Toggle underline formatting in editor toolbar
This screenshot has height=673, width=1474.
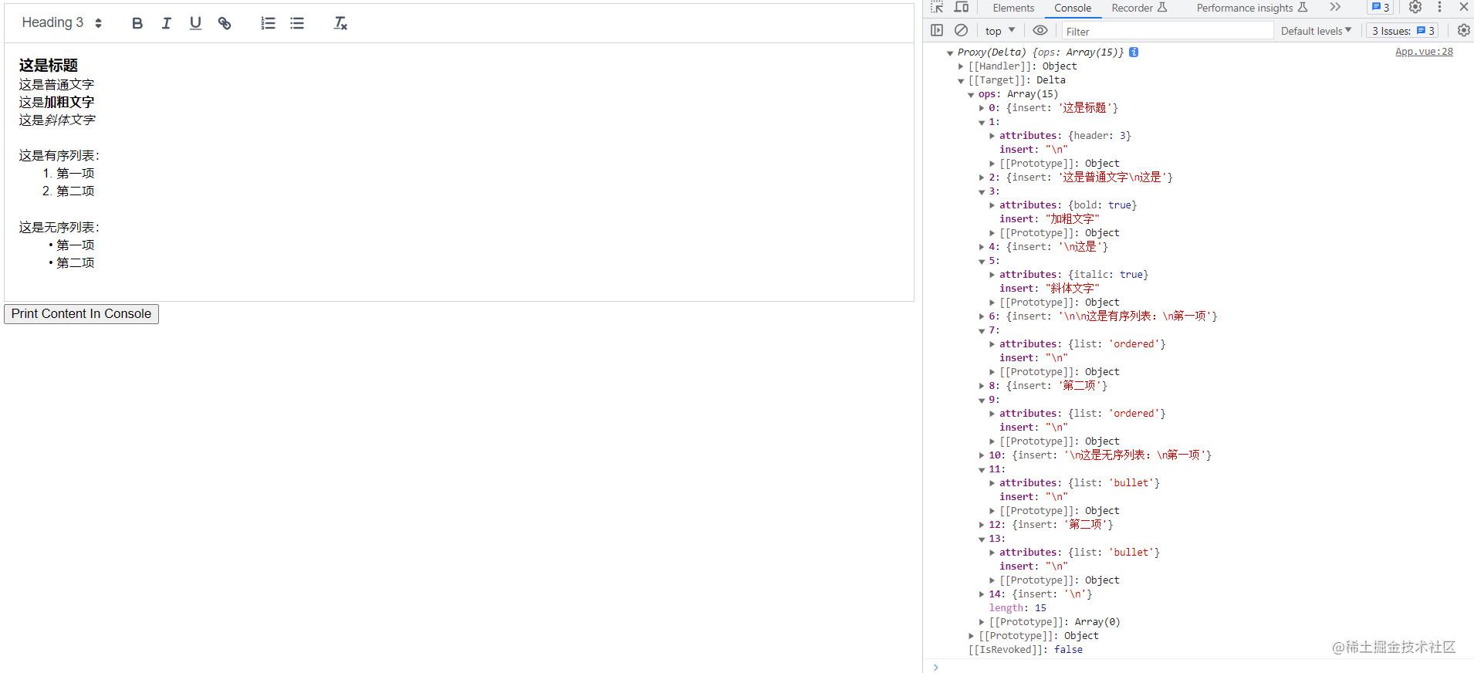point(195,23)
